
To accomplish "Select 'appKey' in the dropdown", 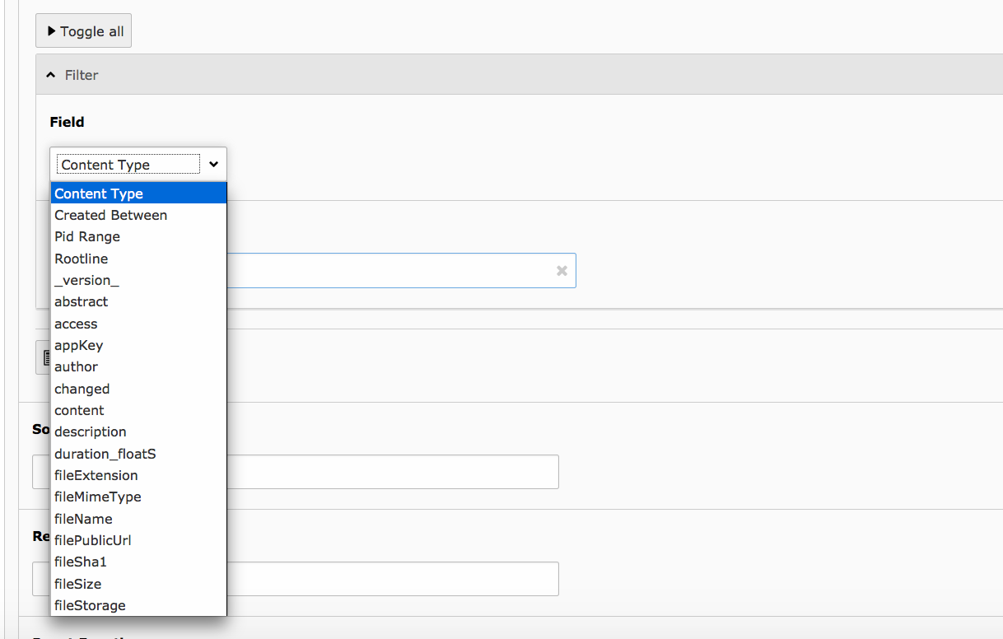I will [78, 345].
